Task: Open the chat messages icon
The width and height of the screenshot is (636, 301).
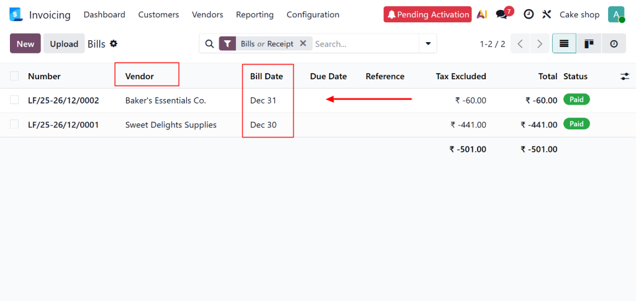Action: (x=502, y=14)
